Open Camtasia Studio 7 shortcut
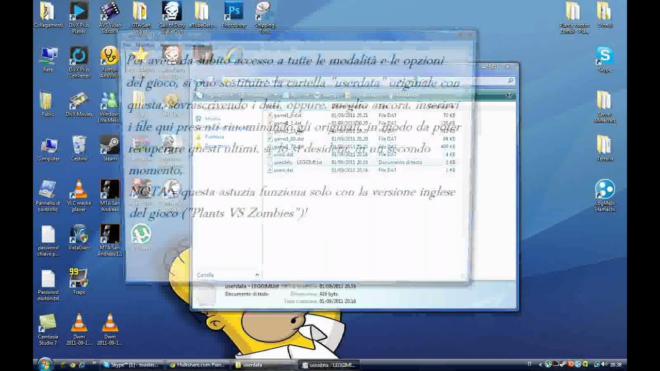This screenshot has width=660, height=371. [x=48, y=330]
